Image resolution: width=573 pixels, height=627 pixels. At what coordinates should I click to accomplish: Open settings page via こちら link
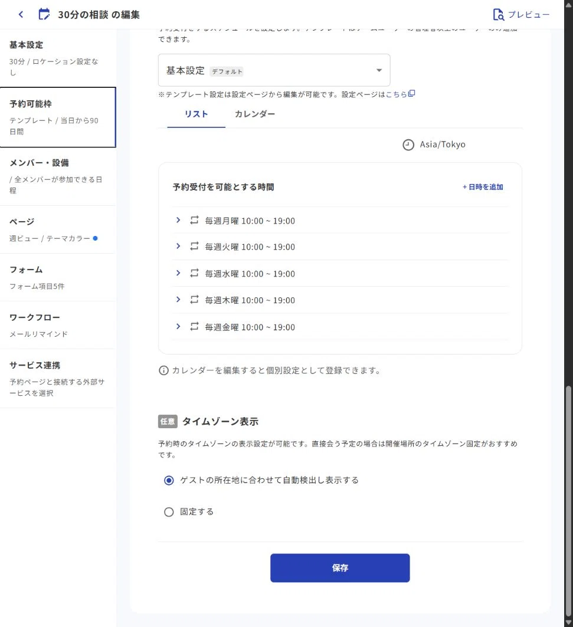pos(396,94)
